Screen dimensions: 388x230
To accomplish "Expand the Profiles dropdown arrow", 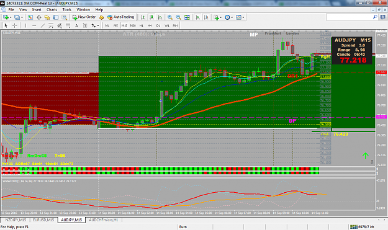I will [x=22, y=17].
